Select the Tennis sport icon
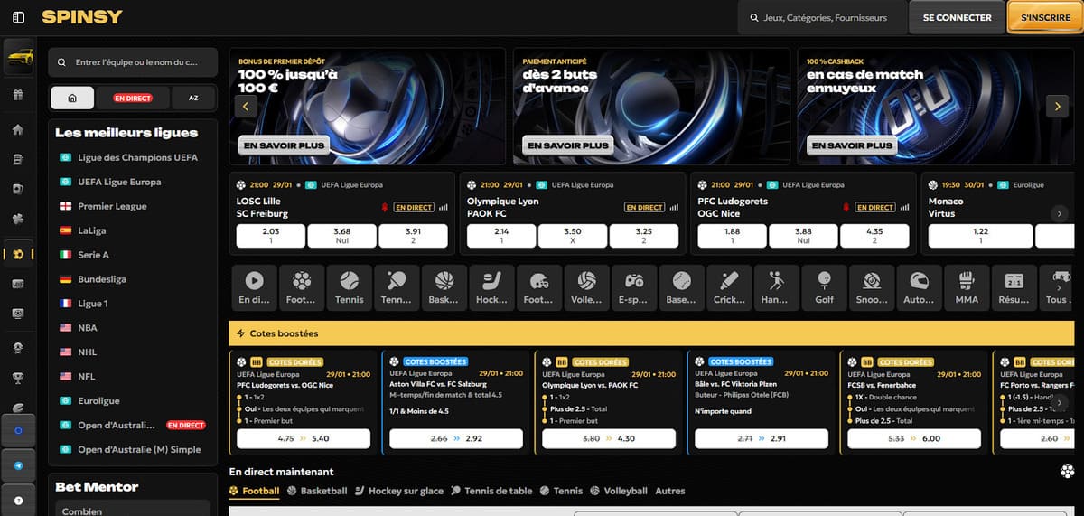 point(349,287)
